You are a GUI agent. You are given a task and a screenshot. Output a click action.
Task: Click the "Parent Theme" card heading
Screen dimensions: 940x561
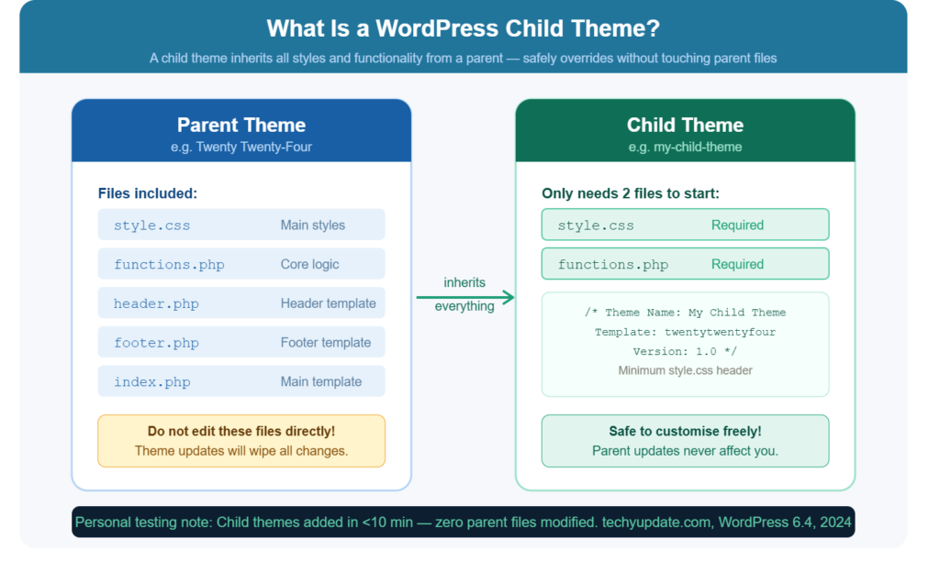[241, 125]
